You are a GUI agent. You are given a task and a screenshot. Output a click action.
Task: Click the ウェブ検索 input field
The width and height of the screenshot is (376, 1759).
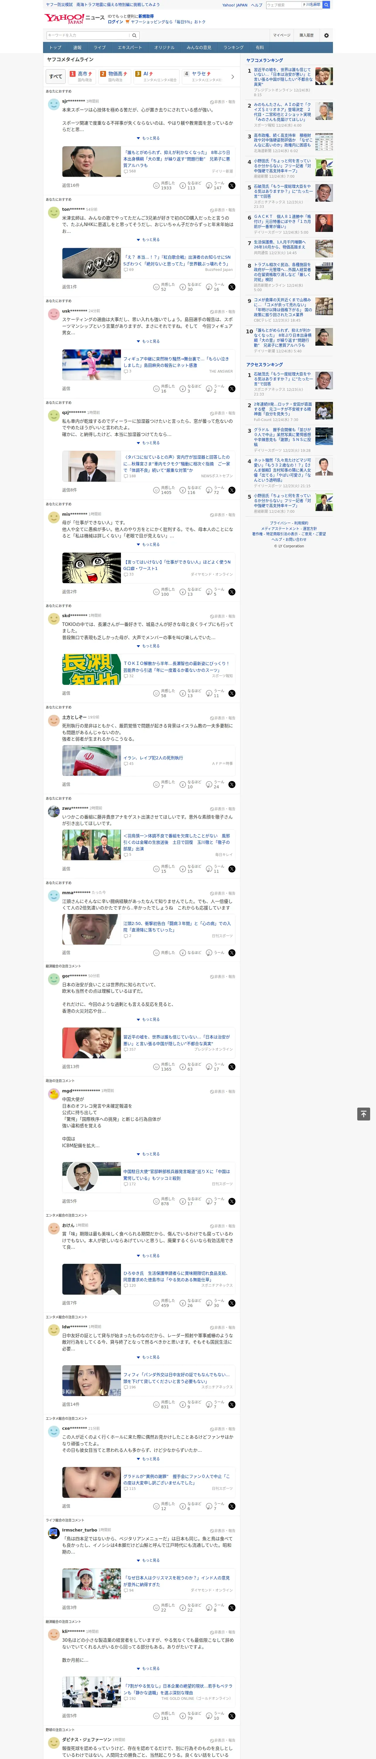(x=284, y=5)
